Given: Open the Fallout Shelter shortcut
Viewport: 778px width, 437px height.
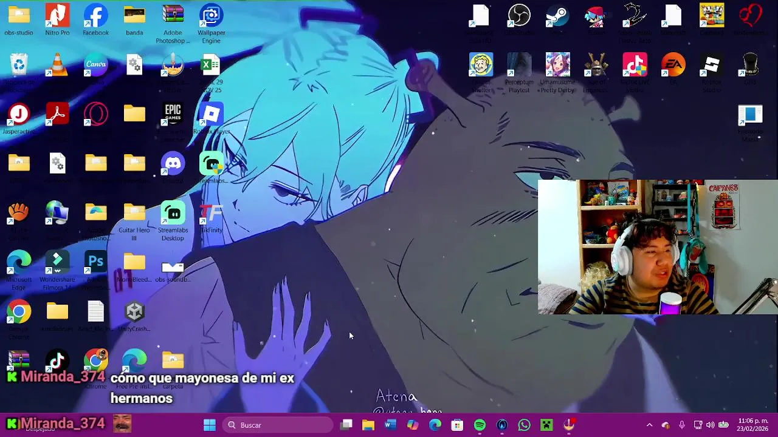Looking at the screenshot, I should click(481, 64).
